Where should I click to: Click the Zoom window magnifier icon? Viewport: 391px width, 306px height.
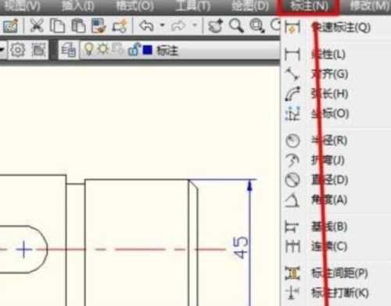coord(257,26)
